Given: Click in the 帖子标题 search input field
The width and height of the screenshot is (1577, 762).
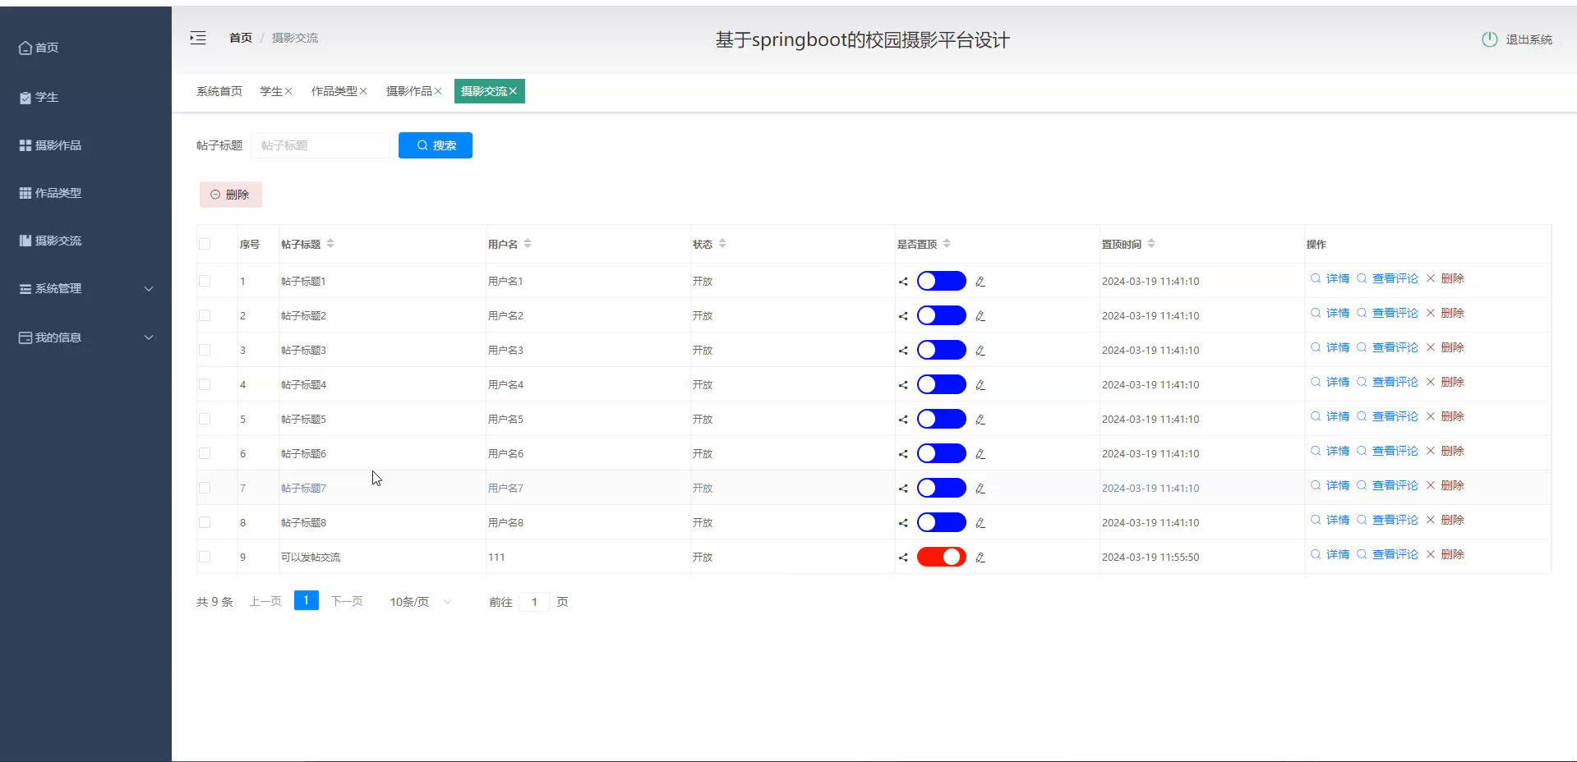Looking at the screenshot, I should [320, 145].
